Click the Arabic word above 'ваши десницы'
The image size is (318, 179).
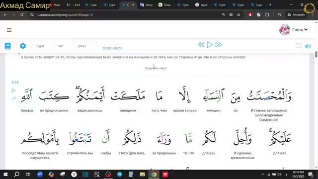click(90, 95)
